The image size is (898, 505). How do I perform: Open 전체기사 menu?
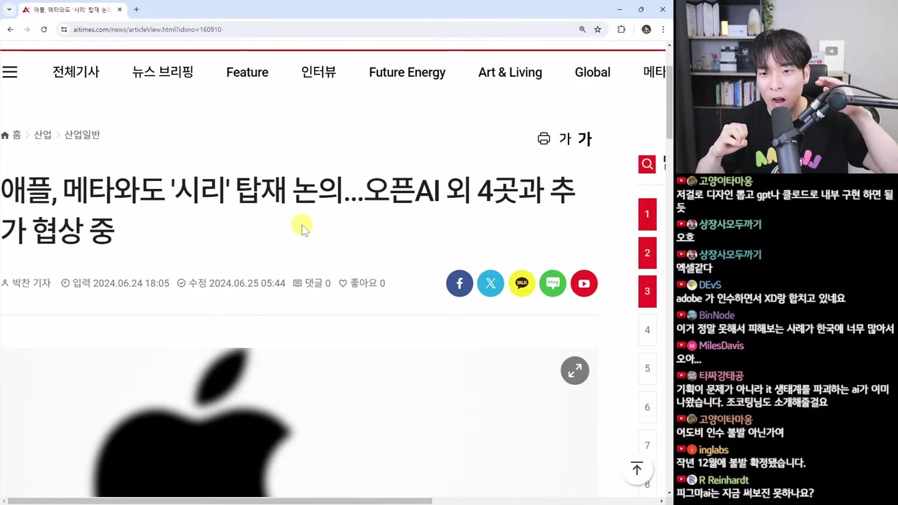[x=76, y=72]
